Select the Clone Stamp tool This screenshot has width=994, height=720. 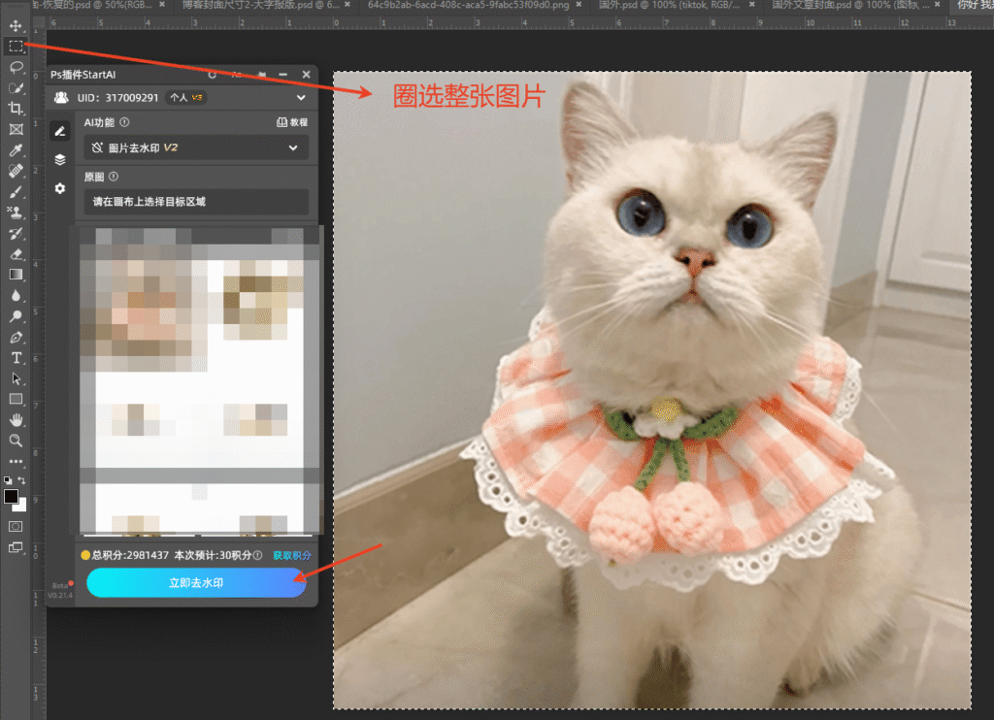pyautogui.click(x=16, y=213)
